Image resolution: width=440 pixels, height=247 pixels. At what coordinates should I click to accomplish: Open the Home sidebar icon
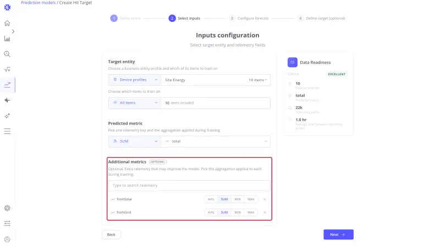pos(7,23)
